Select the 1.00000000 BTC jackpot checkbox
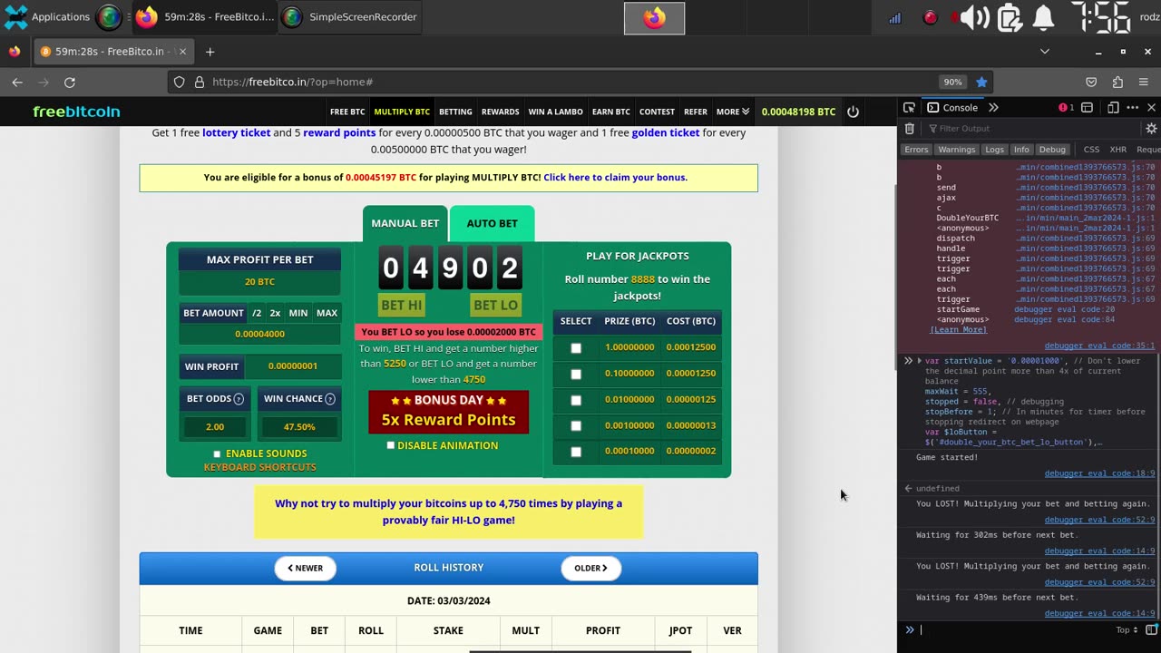The image size is (1161, 653). (576, 348)
